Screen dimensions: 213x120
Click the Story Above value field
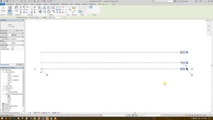[x=17, y=35]
